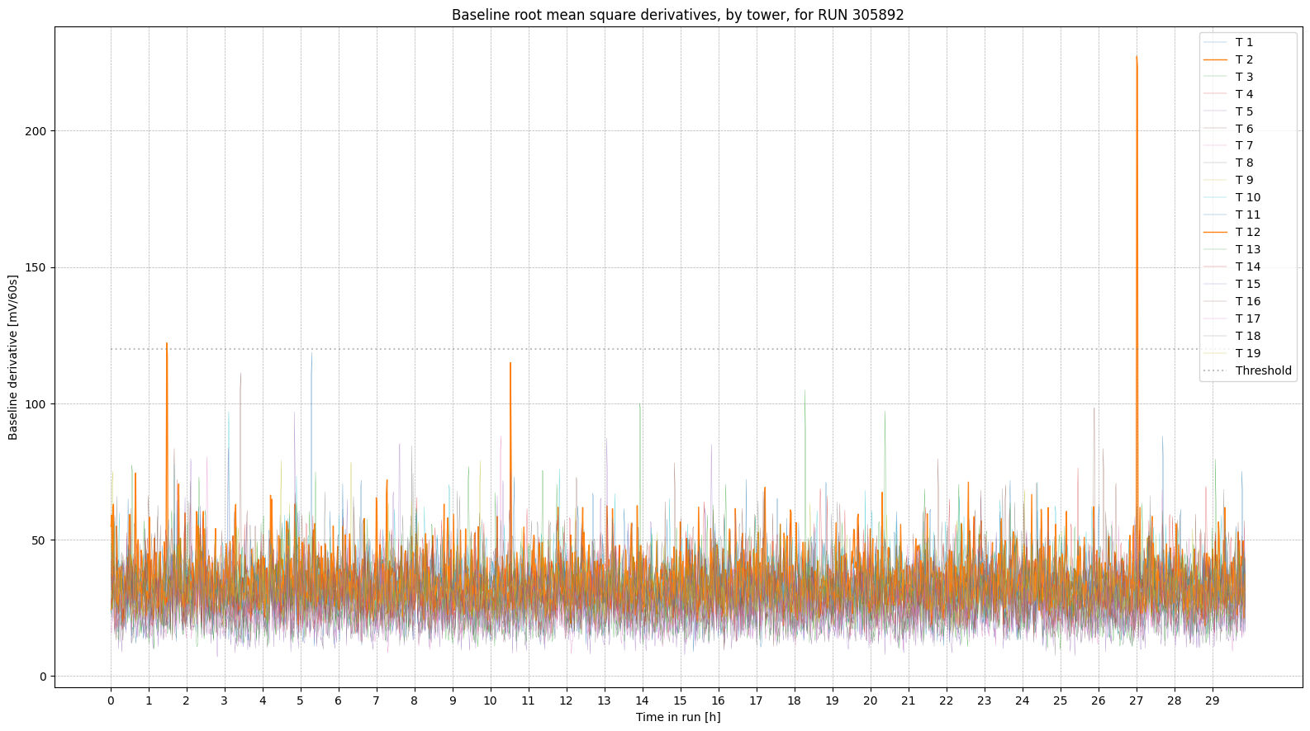Click the 'Baseline derivative [mV/60s]' axis label
The image size is (1310, 731).
tap(13, 357)
